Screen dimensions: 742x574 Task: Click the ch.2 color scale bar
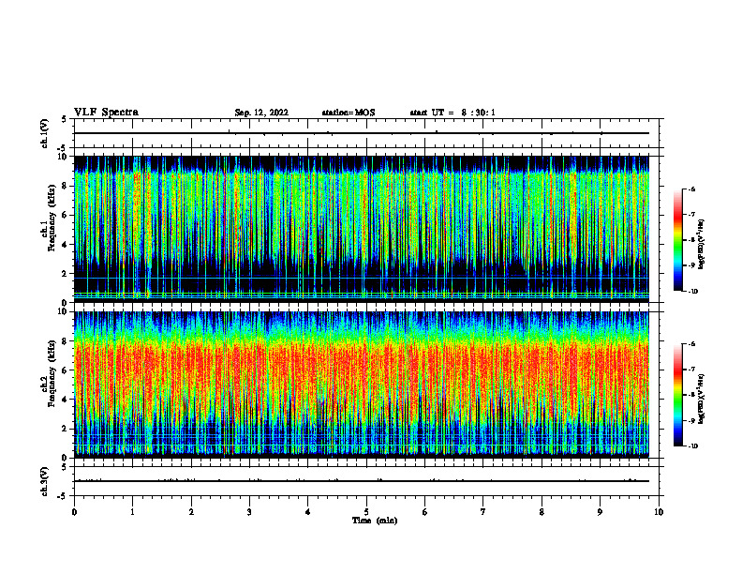[x=678, y=395]
